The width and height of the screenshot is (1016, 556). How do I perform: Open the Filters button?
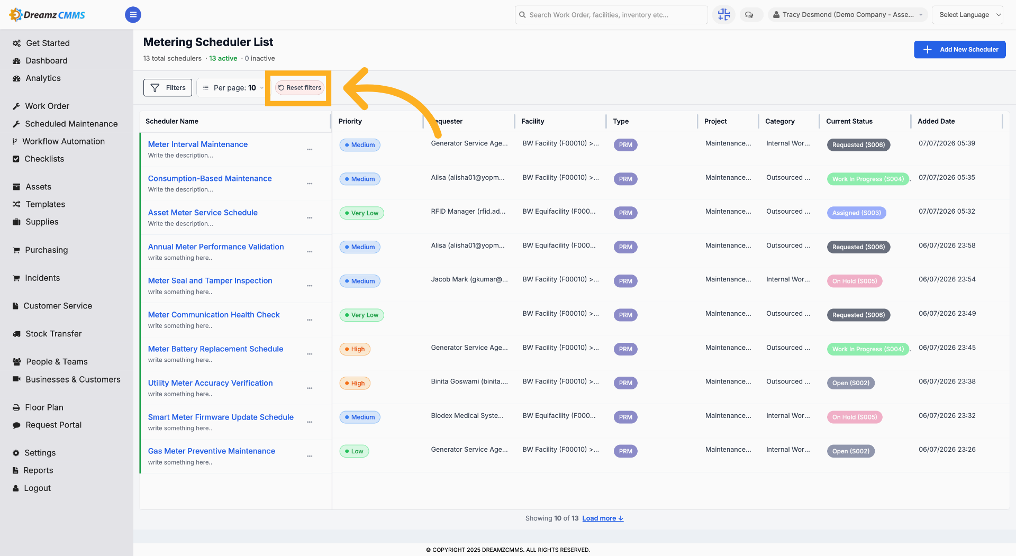click(x=168, y=88)
